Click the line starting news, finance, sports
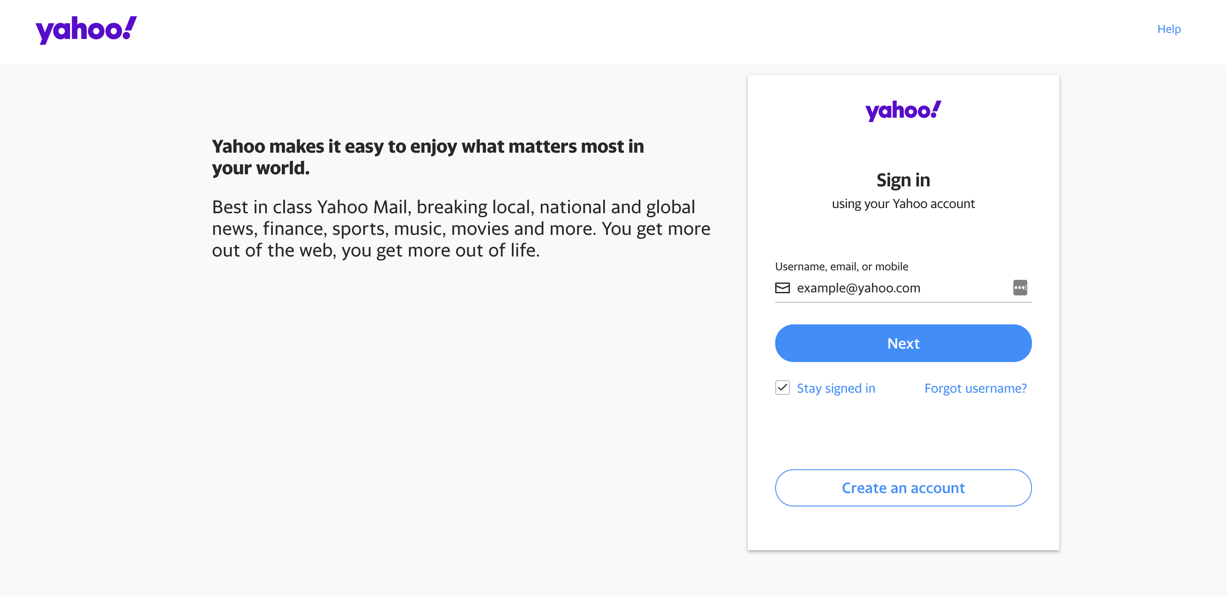1227x596 pixels. coord(461,229)
